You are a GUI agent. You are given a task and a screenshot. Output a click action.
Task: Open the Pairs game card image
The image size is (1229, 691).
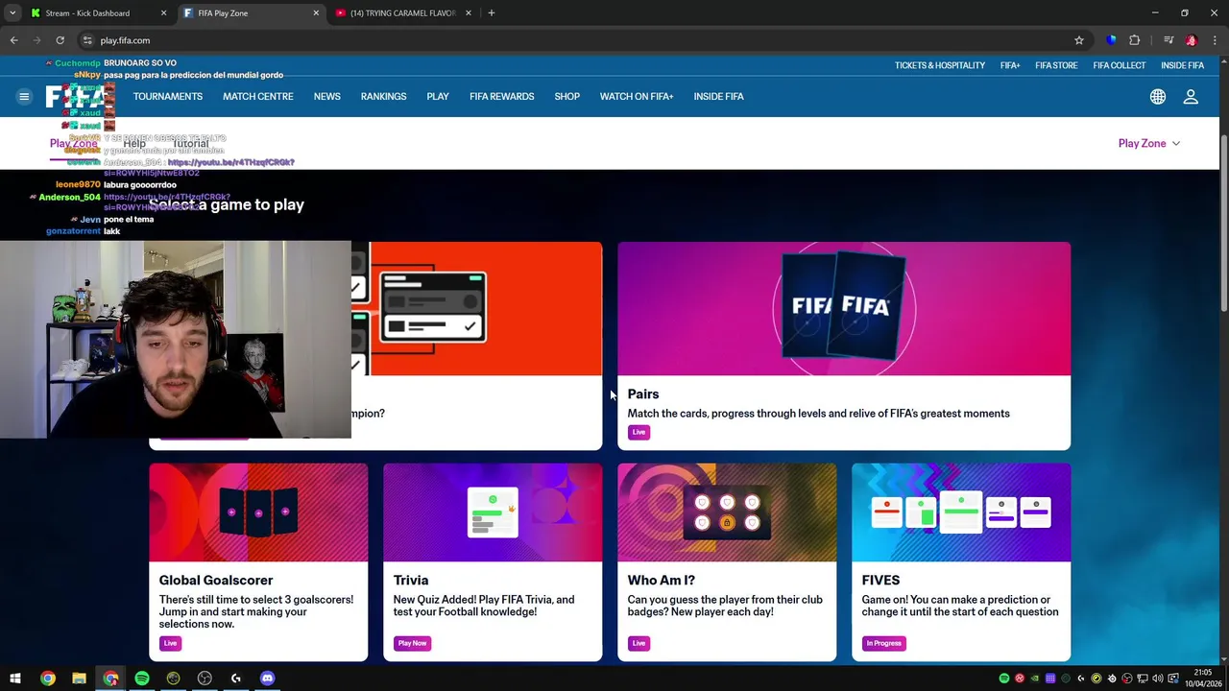[844, 308]
